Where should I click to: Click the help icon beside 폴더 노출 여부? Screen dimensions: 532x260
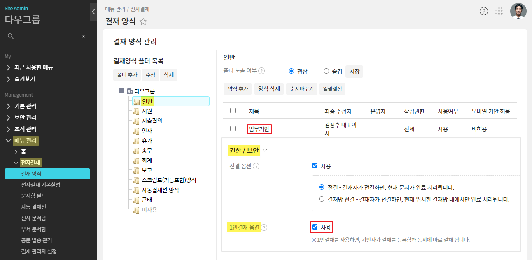[261, 71]
